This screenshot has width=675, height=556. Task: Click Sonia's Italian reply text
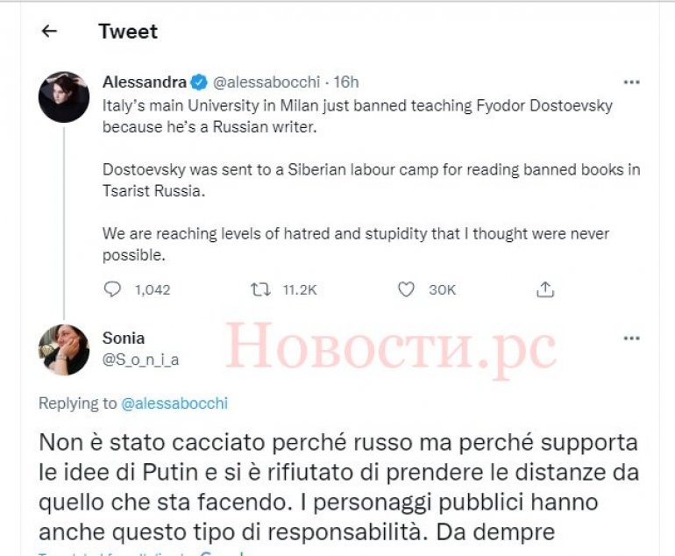pyautogui.click(x=338, y=487)
